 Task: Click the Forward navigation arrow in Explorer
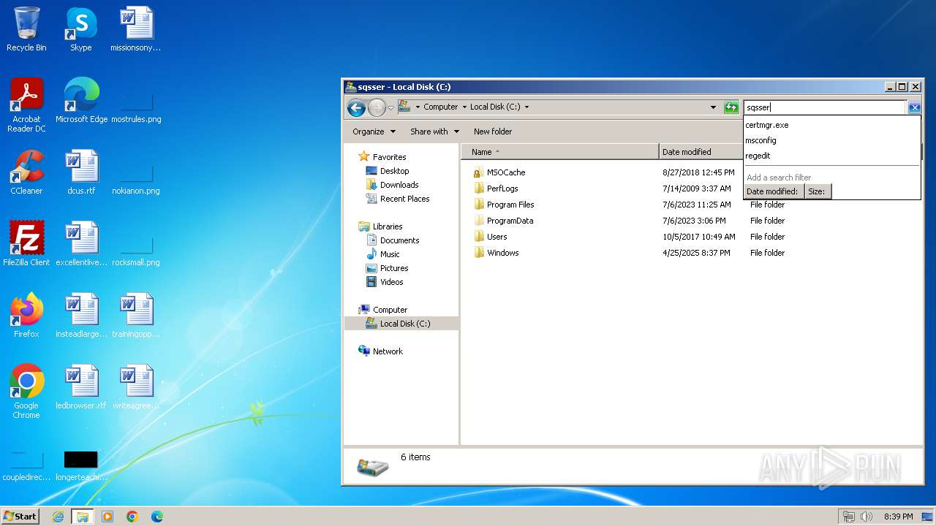(377, 108)
